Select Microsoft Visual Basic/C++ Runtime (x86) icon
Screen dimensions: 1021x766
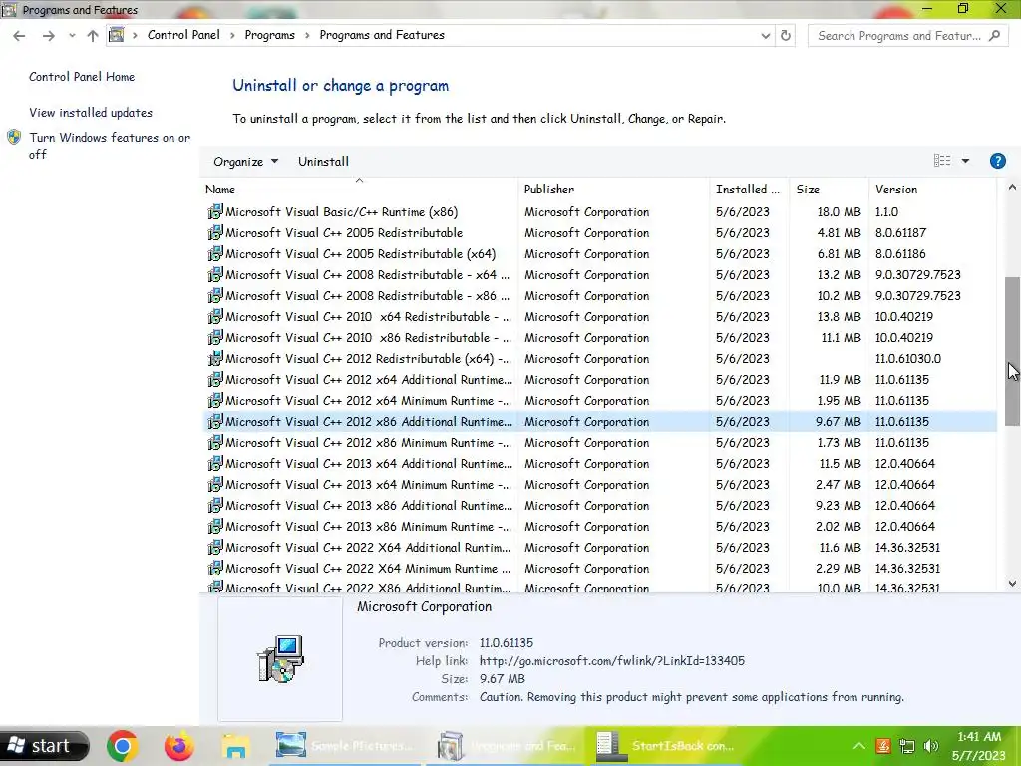(215, 212)
